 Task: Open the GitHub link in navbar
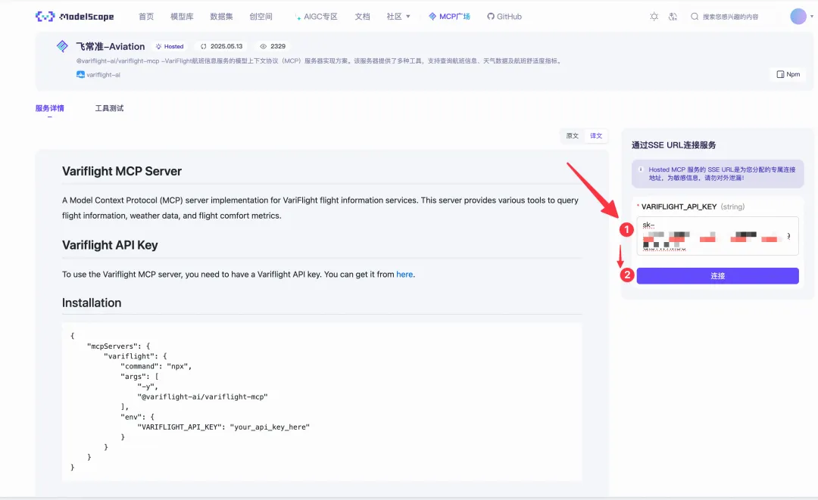point(504,17)
